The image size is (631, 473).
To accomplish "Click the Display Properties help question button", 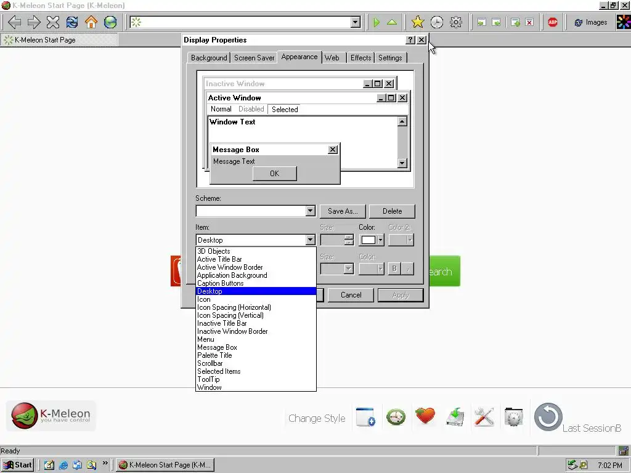I will point(410,40).
